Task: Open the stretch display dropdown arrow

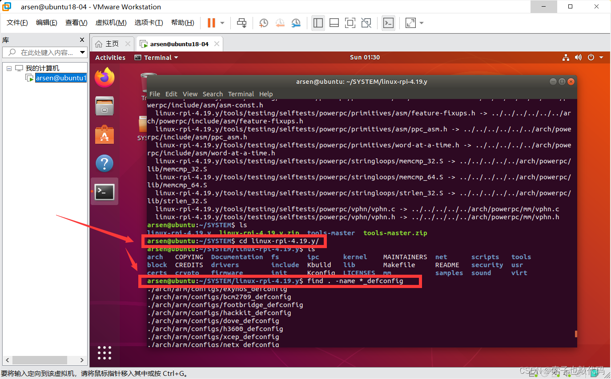Action: coord(422,23)
